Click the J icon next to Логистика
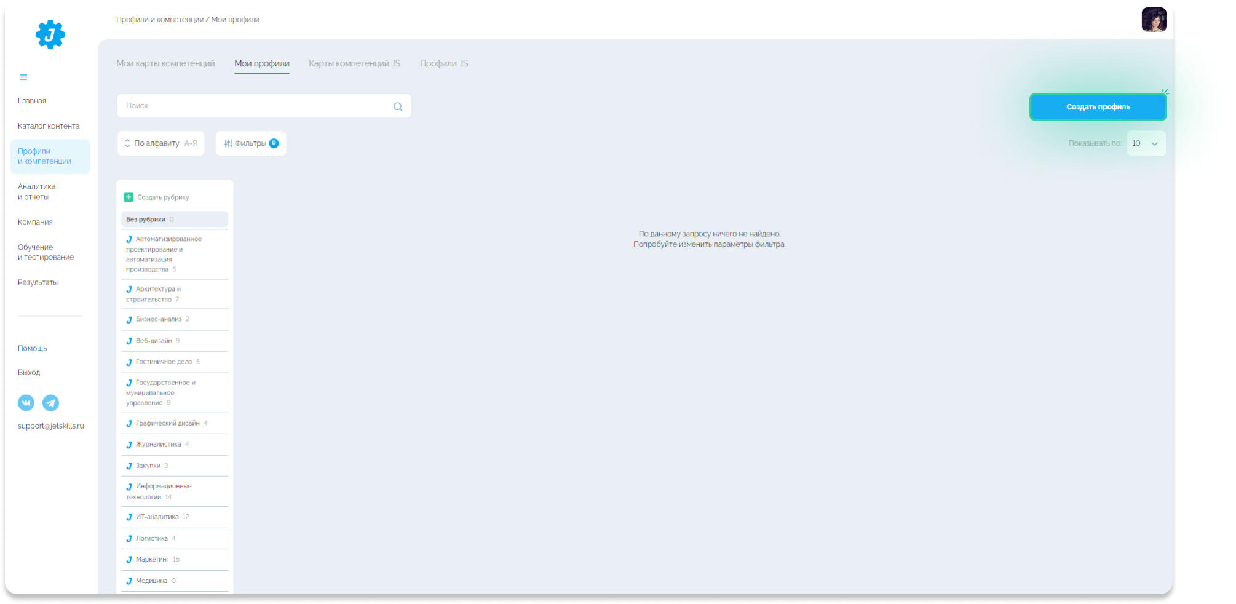 [129, 539]
